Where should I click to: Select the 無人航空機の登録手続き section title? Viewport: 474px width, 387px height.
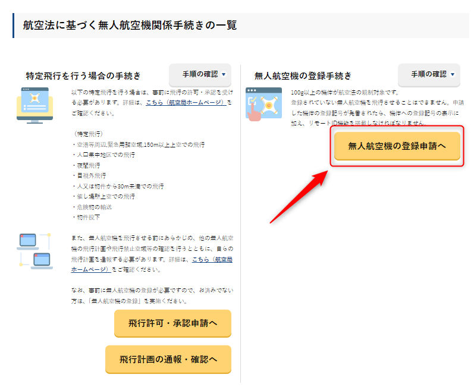[x=303, y=76]
